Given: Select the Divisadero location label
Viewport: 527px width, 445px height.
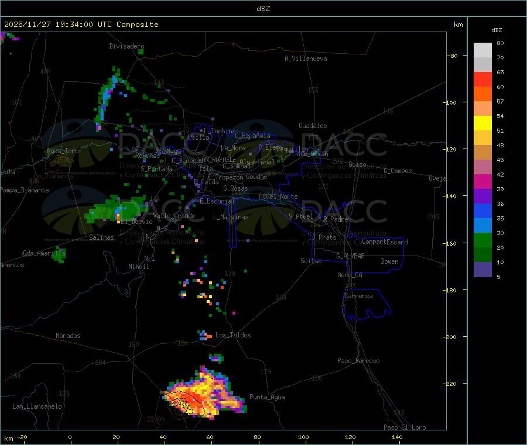Looking at the screenshot, I should point(126,46).
